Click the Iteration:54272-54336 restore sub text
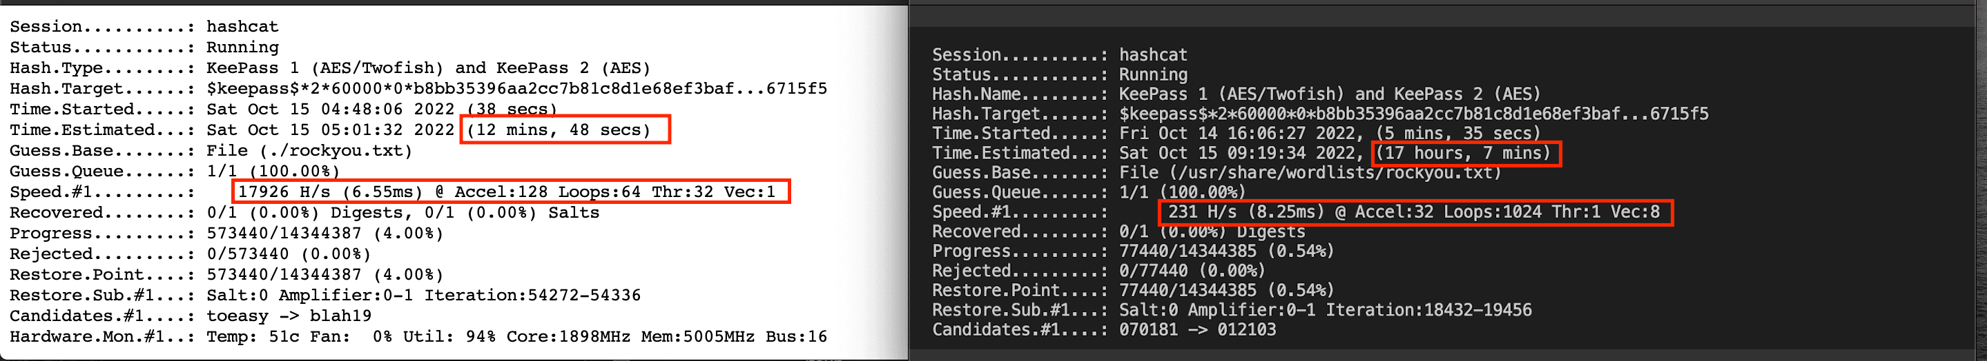Image resolution: width=1987 pixels, height=361 pixels. [x=532, y=295]
